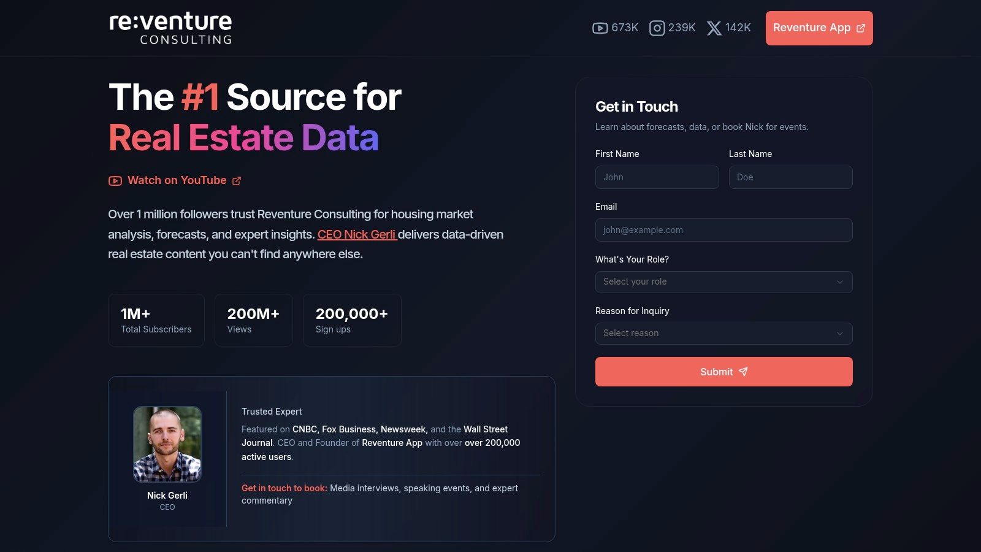
Task: Click the play icon beside Watch on YouTube
Action: (115, 181)
